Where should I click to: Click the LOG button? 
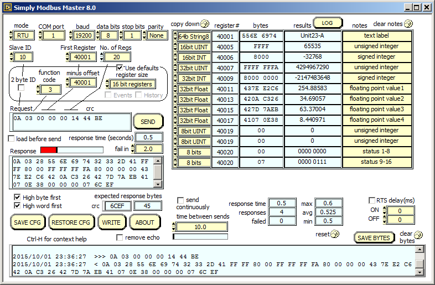coord(328,23)
